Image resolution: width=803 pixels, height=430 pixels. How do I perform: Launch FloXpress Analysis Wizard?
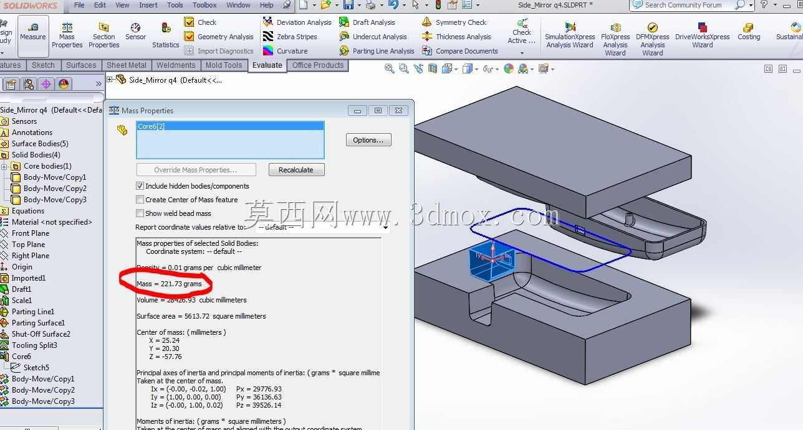click(615, 39)
